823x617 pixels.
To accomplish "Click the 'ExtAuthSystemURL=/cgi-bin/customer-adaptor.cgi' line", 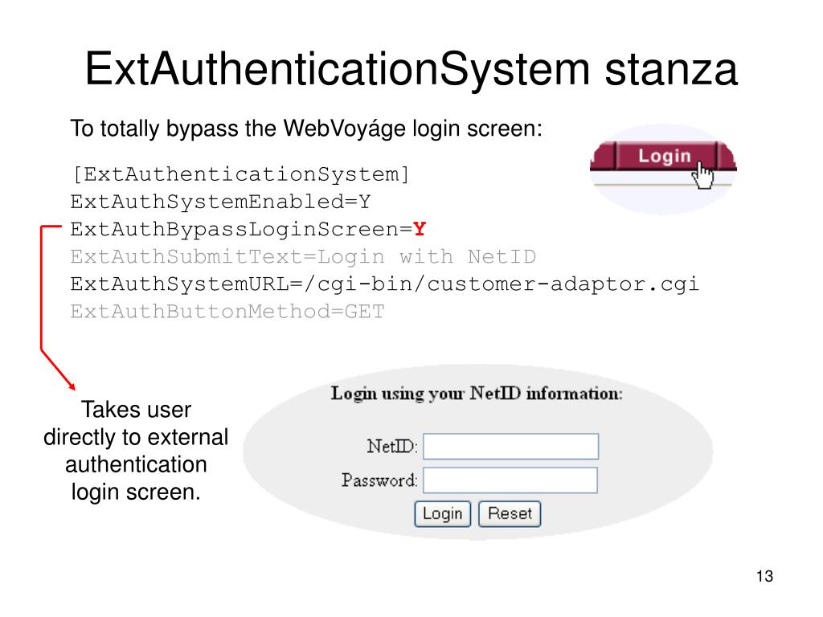I will [x=385, y=284].
